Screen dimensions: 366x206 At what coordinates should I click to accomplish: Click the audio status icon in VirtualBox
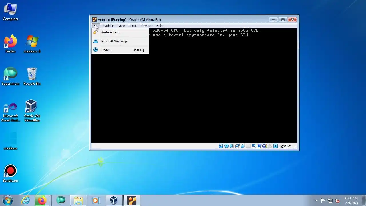pos(232,146)
